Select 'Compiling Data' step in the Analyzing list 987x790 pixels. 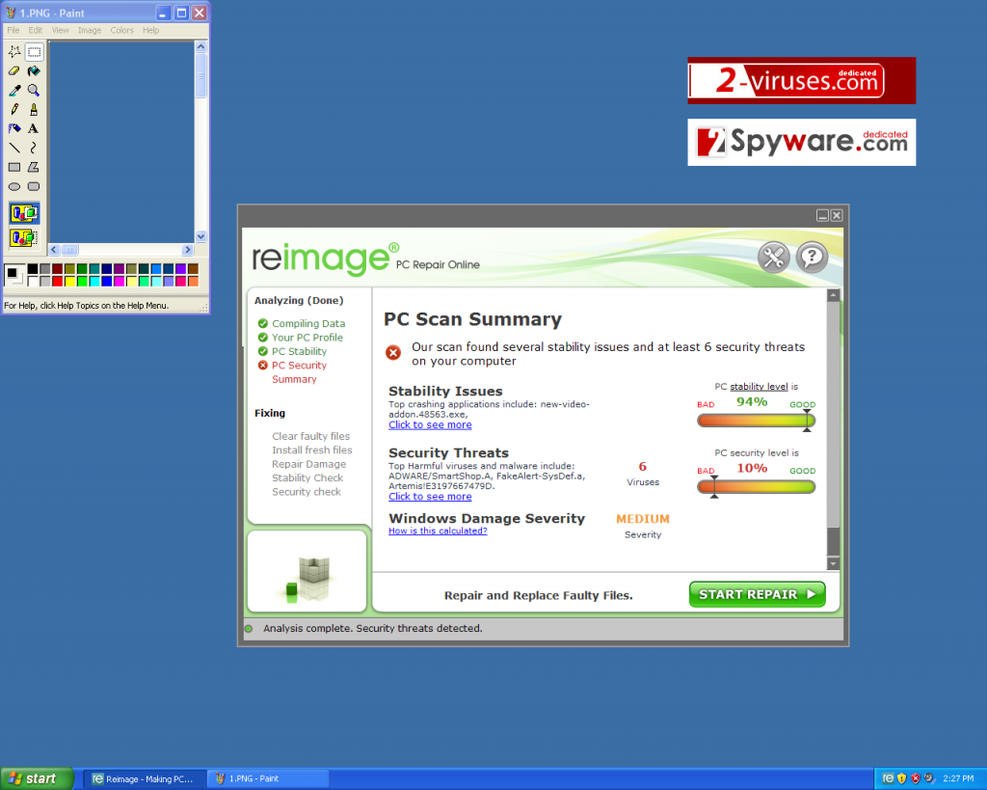(x=308, y=324)
